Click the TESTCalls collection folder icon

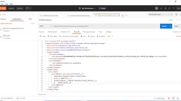1,37
